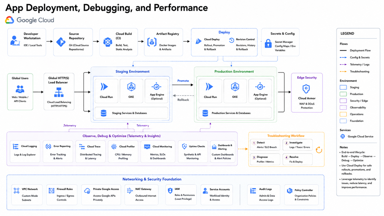Screen dimensions: 384x216
Task: Click the IAM badge icon
Action: tap(170, 191)
